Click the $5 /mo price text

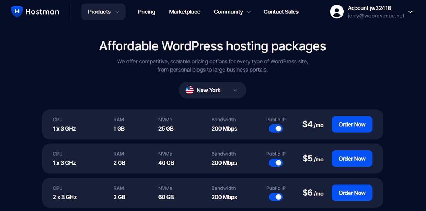pyautogui.click(x=313, y=159)
